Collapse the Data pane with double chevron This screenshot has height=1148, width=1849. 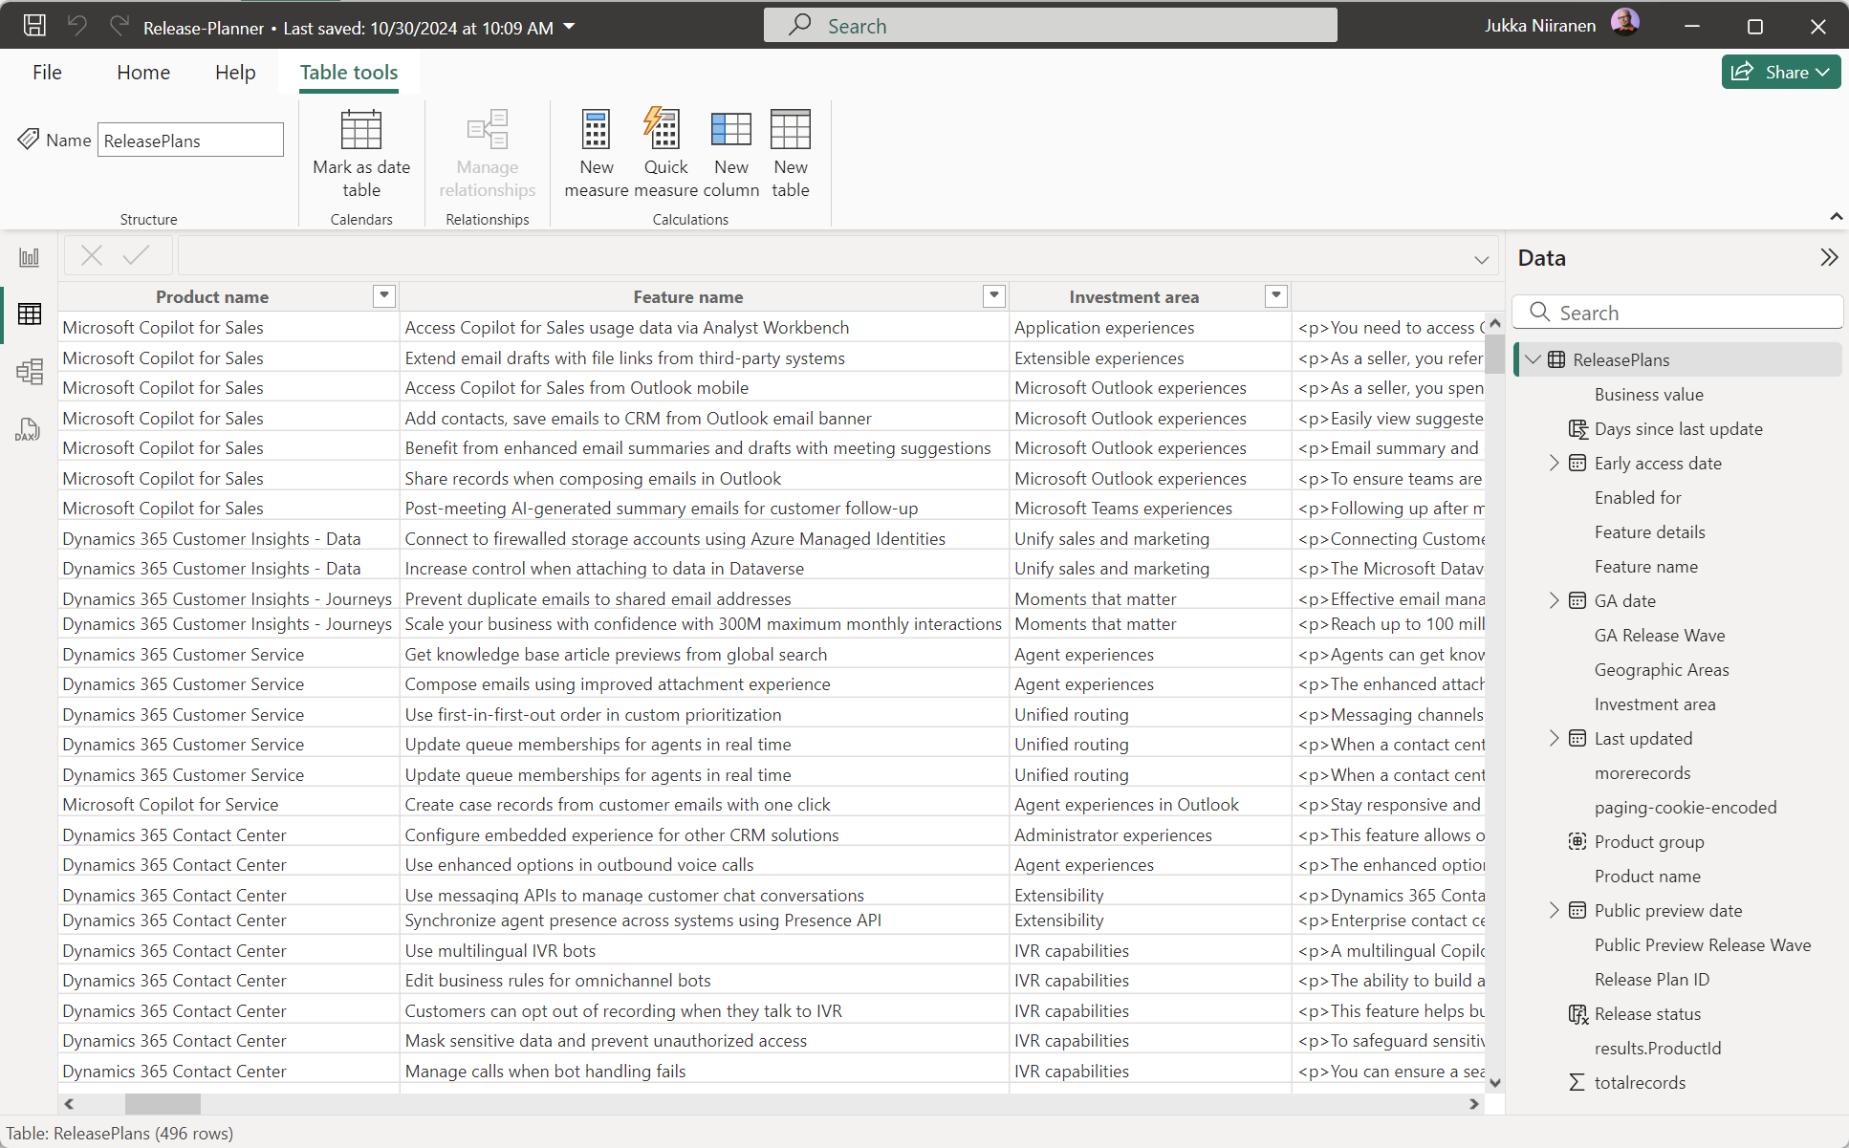(x=1829, y=257)
